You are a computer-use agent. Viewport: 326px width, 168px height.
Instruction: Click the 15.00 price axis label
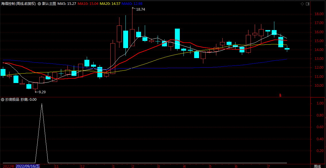pyautogui.click(x=319, y=41)
